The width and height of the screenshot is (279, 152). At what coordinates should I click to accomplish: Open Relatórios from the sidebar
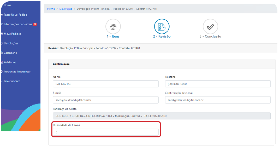tap(10, 62)
